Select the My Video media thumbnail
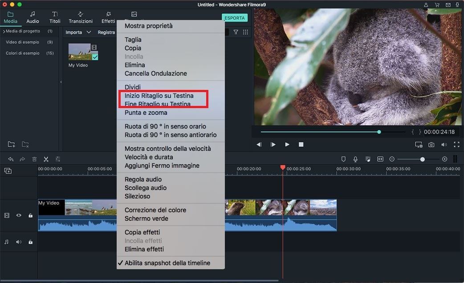This screenshot has width=464, height=283. tap(83, 52)
